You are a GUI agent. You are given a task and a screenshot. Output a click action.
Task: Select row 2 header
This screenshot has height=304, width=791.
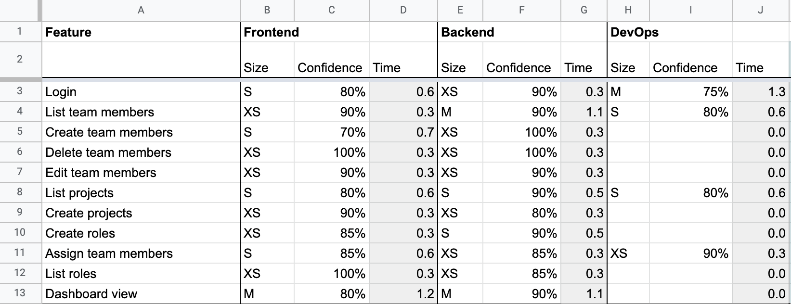point(19,60)
